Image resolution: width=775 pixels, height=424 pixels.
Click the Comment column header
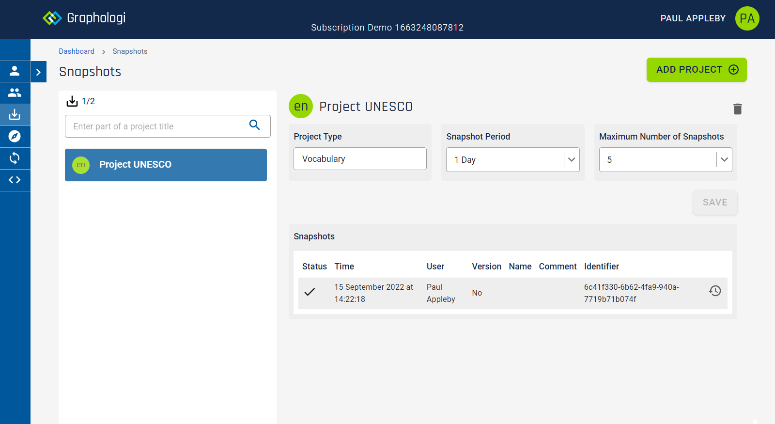click(x=558, y=267)
